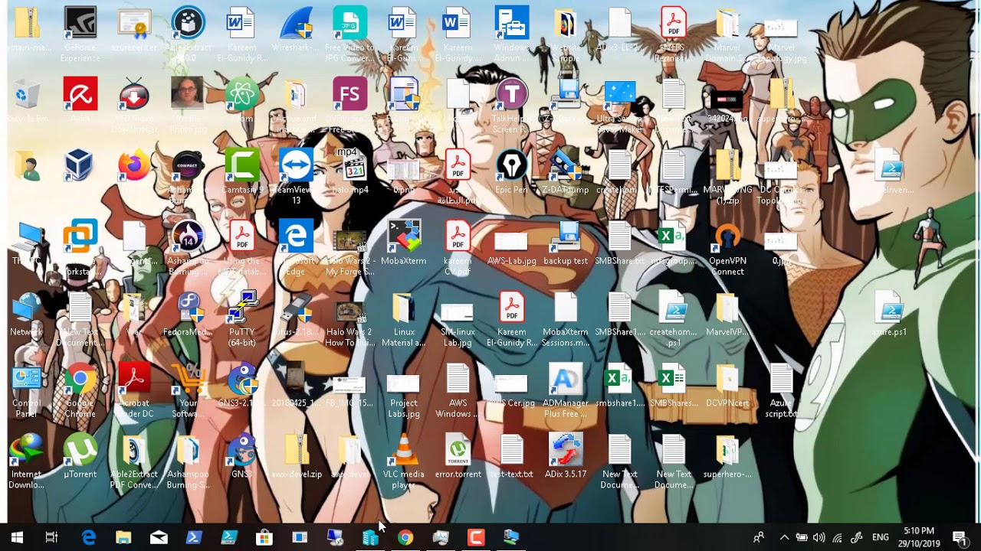
Task: Open the People icon on taskbar
Action: point(758,537)
